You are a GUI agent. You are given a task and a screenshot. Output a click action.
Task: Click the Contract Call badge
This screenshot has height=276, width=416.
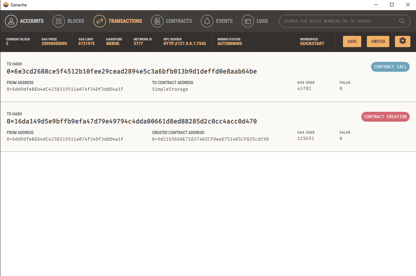[390, 67]
